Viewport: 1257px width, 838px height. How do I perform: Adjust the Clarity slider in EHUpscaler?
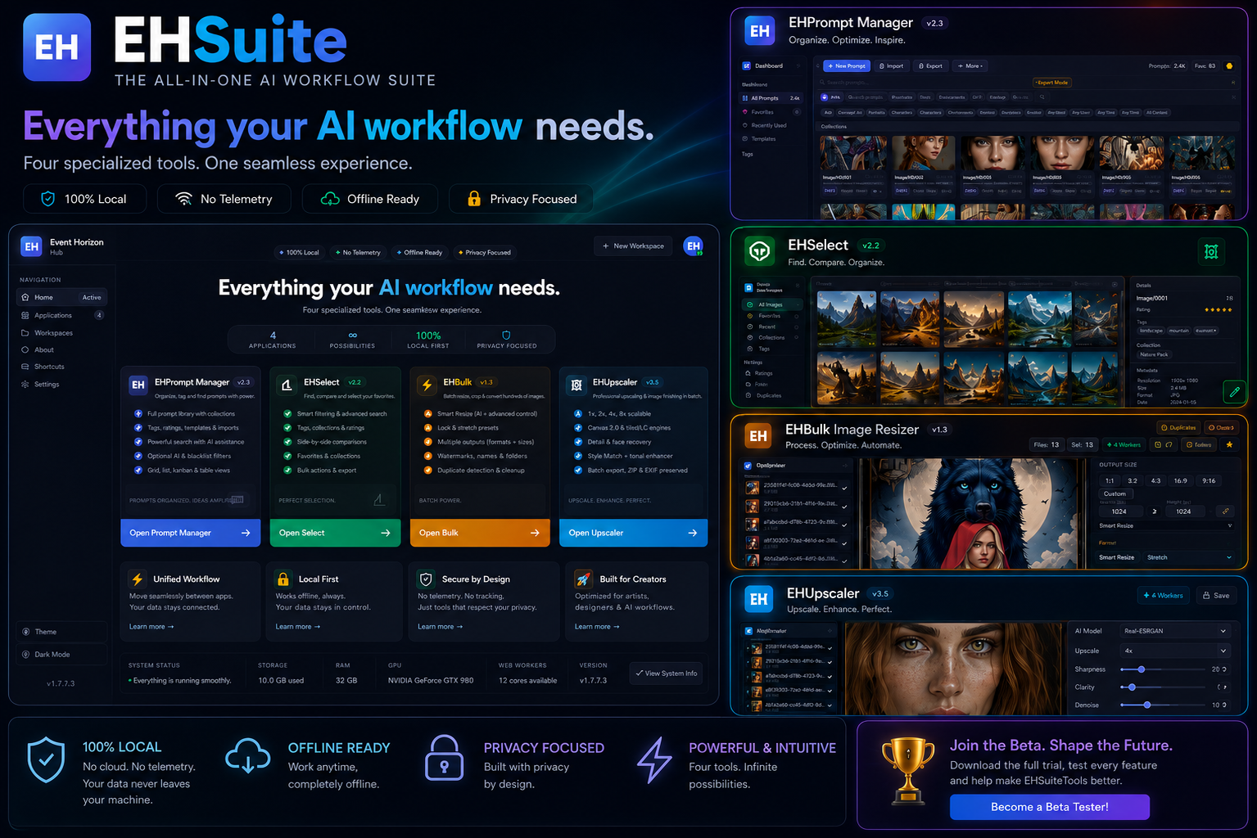1133,687
